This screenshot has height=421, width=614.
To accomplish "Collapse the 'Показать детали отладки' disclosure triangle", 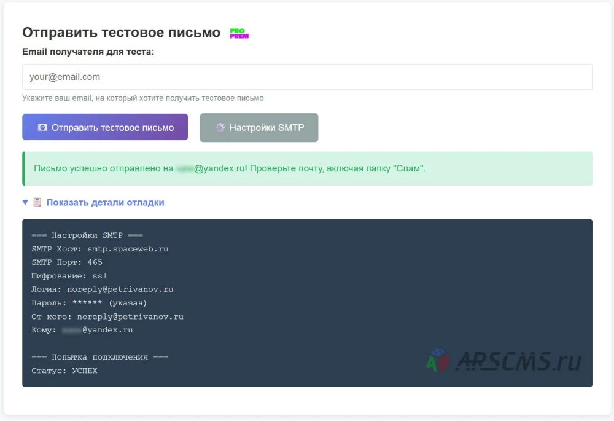I will click(x=25, y=202).
